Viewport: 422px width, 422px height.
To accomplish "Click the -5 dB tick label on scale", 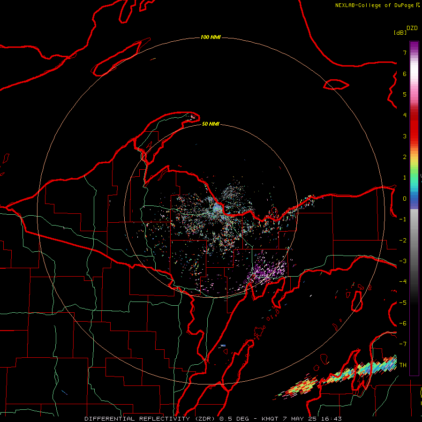I will [403, 303].
